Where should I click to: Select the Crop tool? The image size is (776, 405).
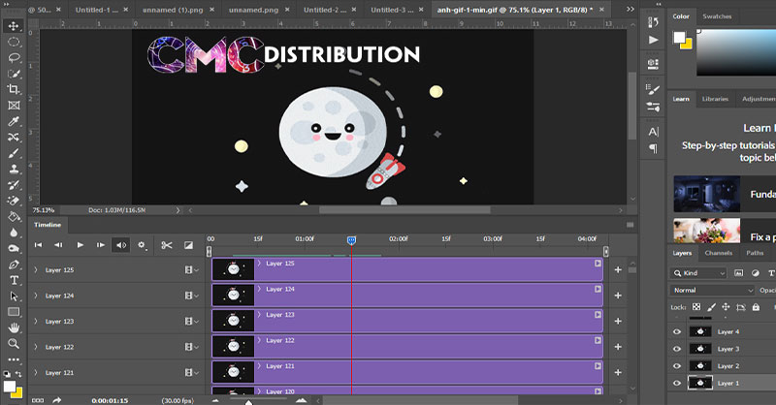14,89
